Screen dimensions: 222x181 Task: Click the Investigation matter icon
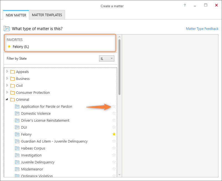[x=17, y=155]
